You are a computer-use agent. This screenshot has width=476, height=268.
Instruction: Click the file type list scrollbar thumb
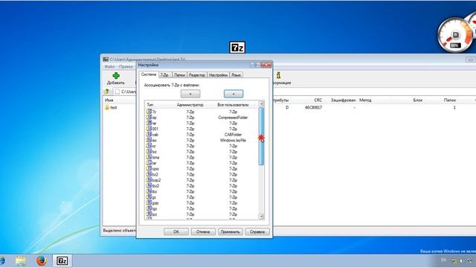pyautogui.click(x=261, y=136)
